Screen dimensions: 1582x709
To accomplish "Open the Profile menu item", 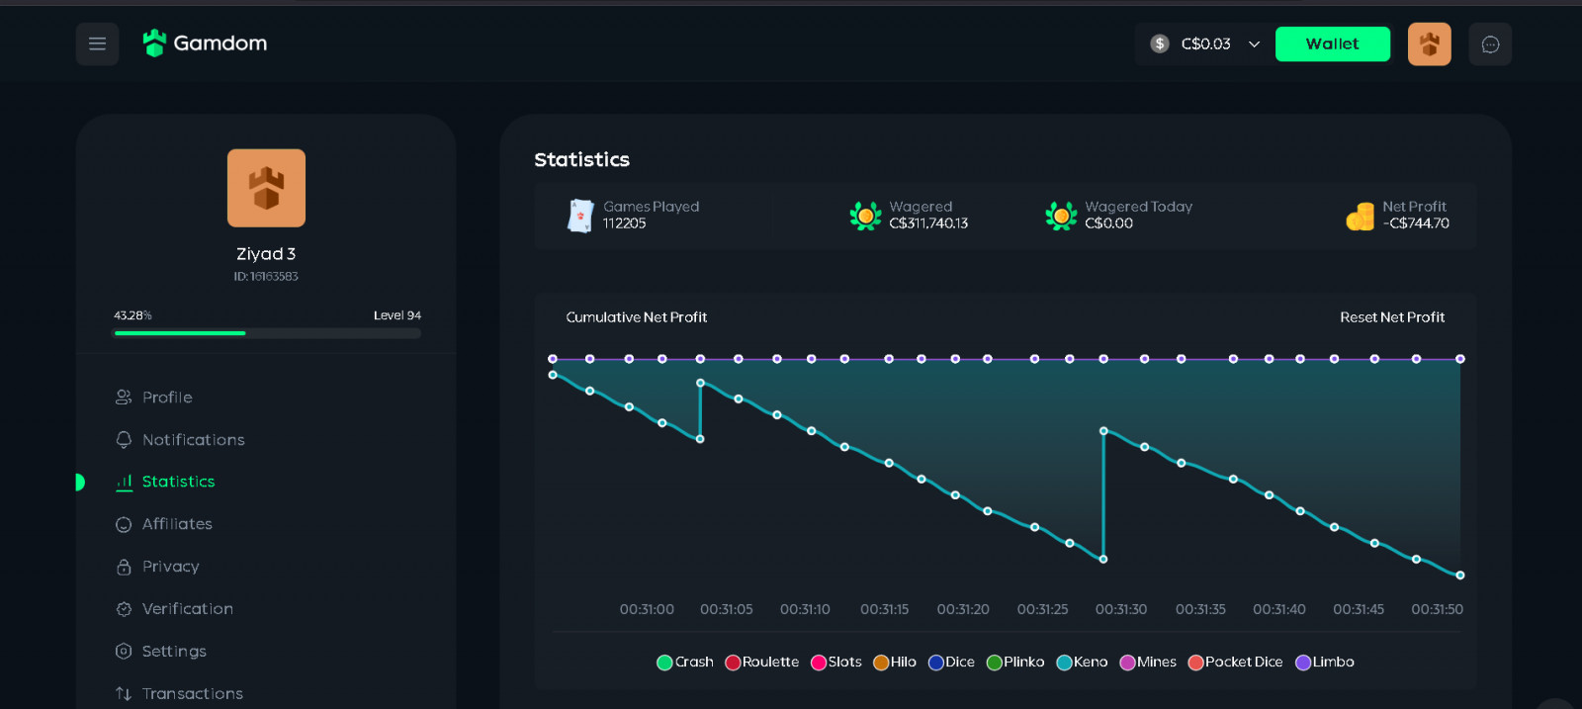I will 167,398.
